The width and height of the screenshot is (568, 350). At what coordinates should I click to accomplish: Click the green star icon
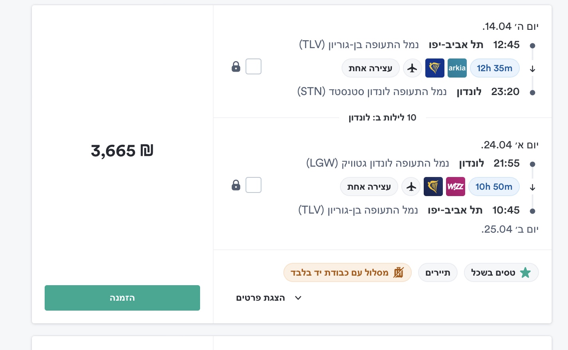click(x=525, y=273)
